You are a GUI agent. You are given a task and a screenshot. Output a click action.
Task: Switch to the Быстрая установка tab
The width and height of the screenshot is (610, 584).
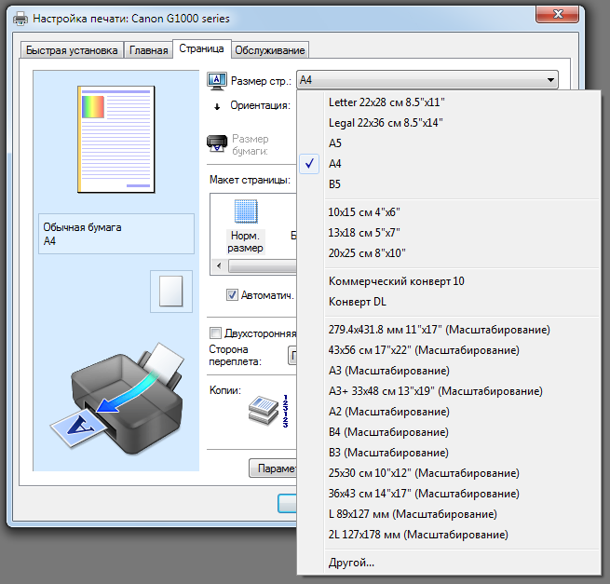pyautogui.click(x=72, y=50)
